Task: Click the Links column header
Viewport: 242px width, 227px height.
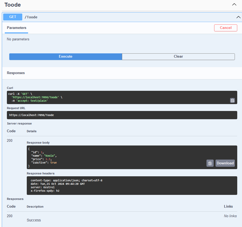Action: 228,207
